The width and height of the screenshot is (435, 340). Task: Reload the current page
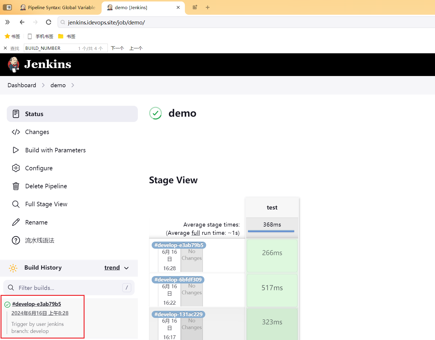(49, 22)
